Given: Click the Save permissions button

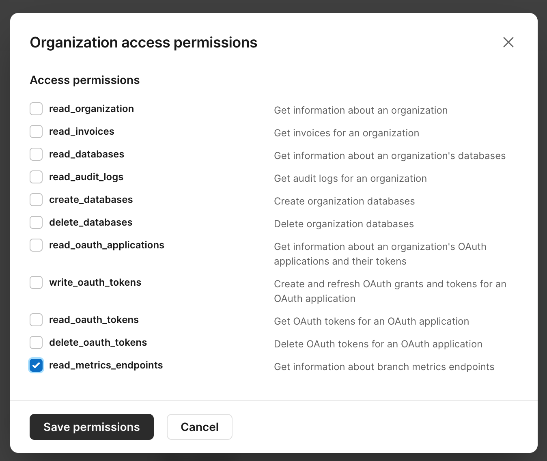Looking at the screenshot, I should [x=91, y=427].
